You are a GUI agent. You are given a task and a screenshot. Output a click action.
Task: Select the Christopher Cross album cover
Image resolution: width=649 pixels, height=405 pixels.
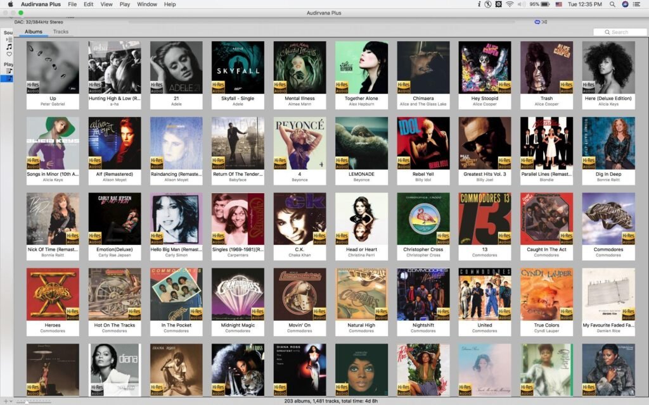coord(423,218)
